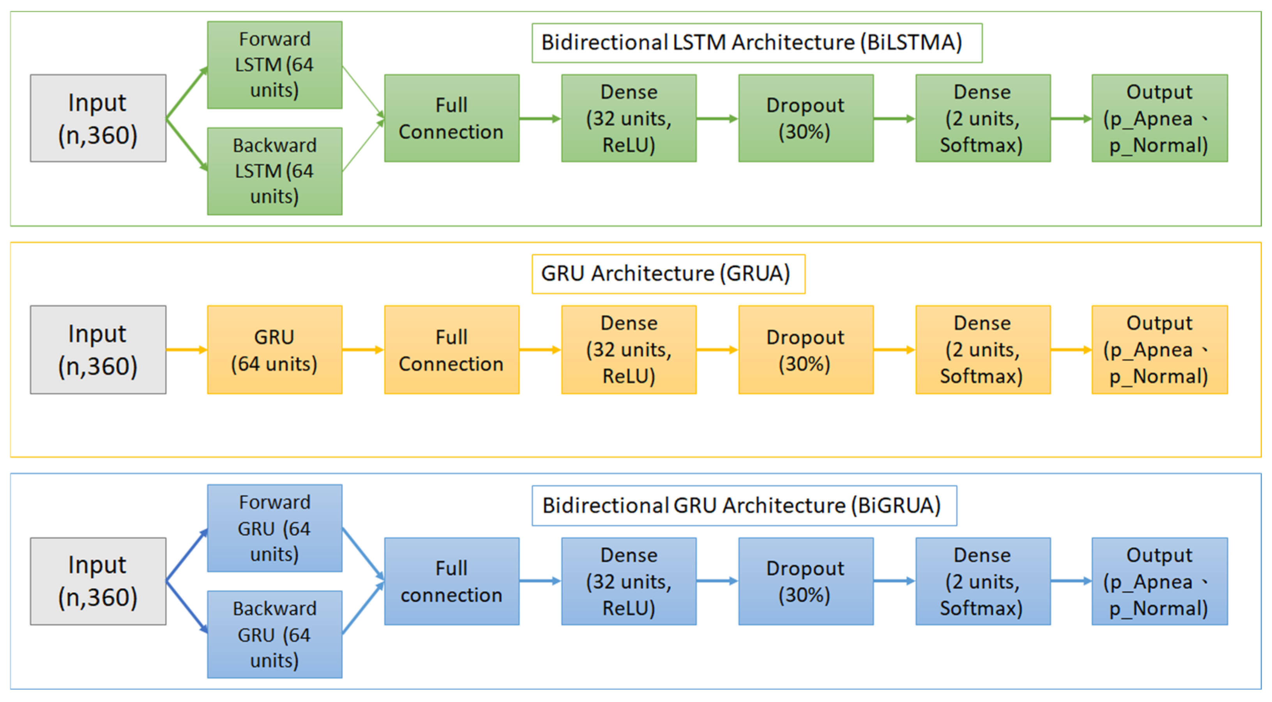The image size is (1272, 702).
Task: Select the Forward GRU (64 units) block
Action: [x=274, y=528]
